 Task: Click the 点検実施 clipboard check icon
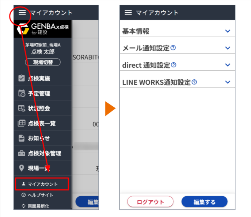coord(22,78)
